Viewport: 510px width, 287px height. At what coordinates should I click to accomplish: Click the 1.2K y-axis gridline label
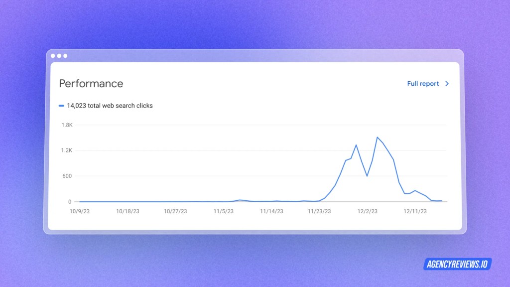point(67,150)
